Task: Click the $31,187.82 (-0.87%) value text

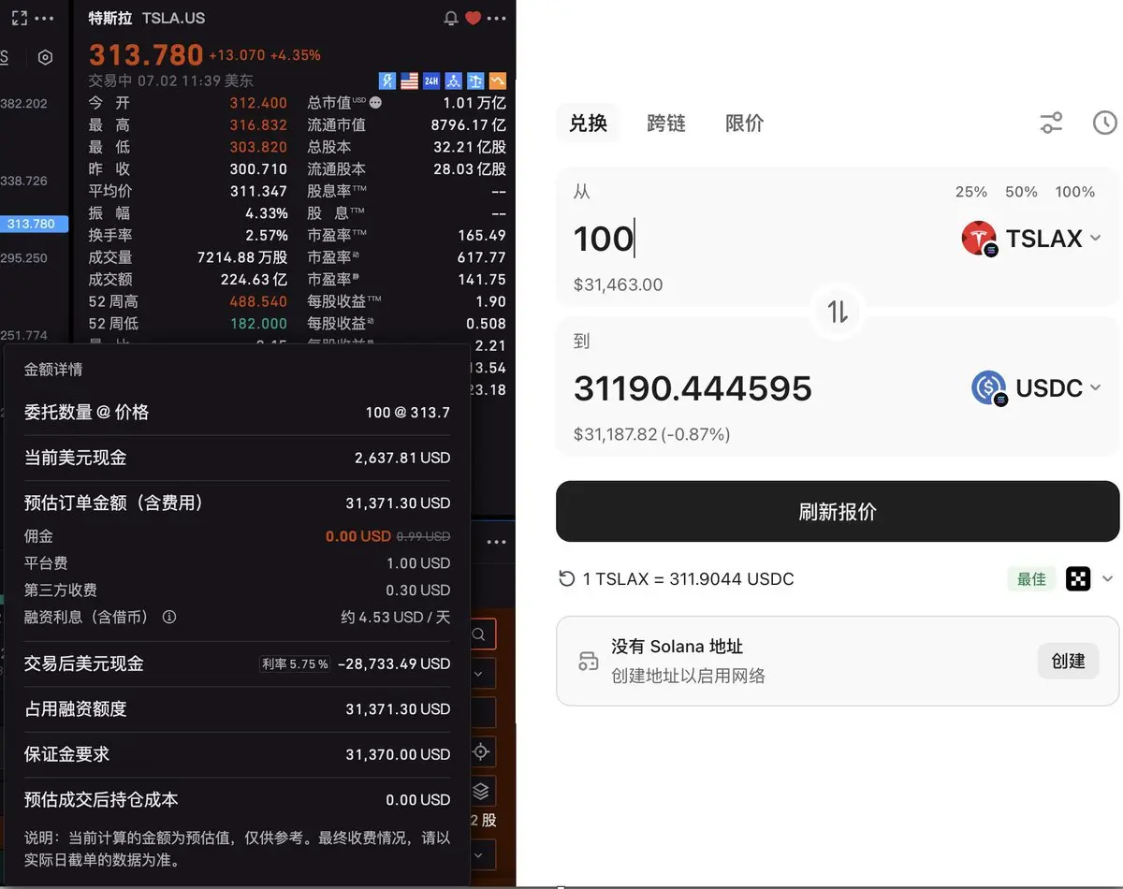Action: pos(651,434)
